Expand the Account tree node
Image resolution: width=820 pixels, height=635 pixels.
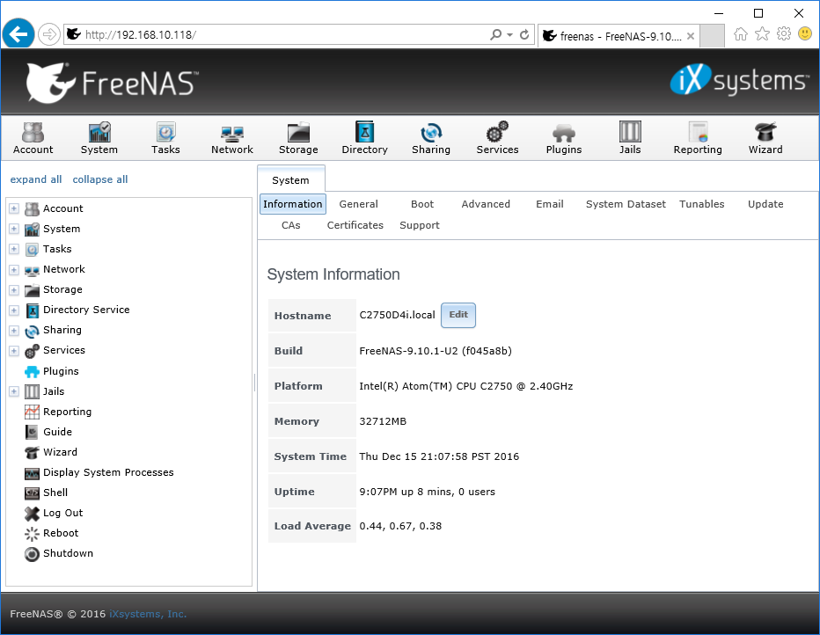pyautogui.click(x=14, y=208)
